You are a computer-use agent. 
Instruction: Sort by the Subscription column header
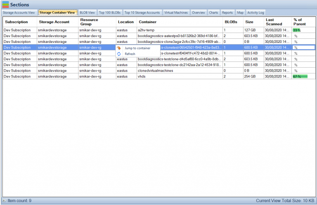[20, 22]
